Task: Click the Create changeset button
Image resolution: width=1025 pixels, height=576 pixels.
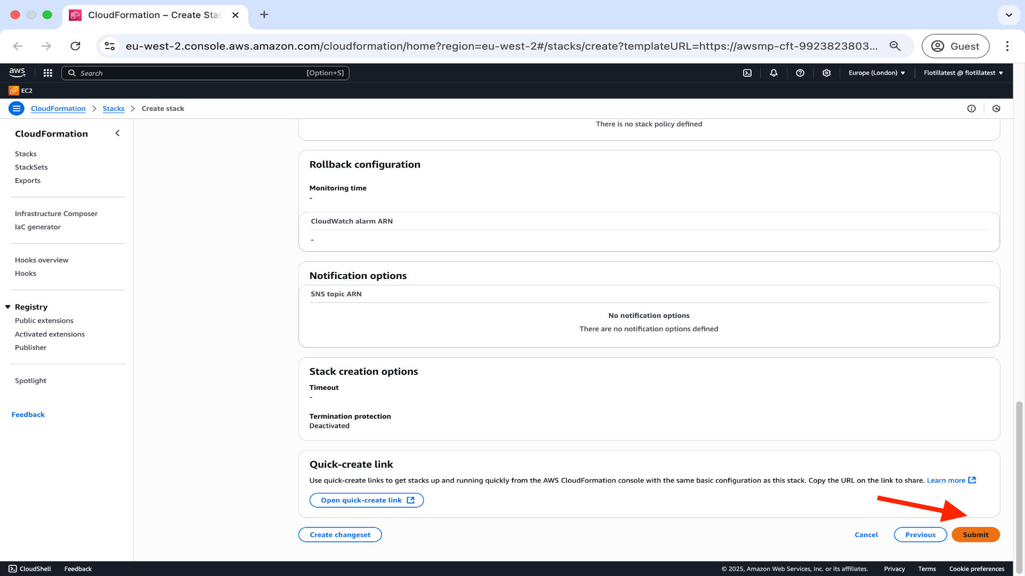Action: pos(340,535)
